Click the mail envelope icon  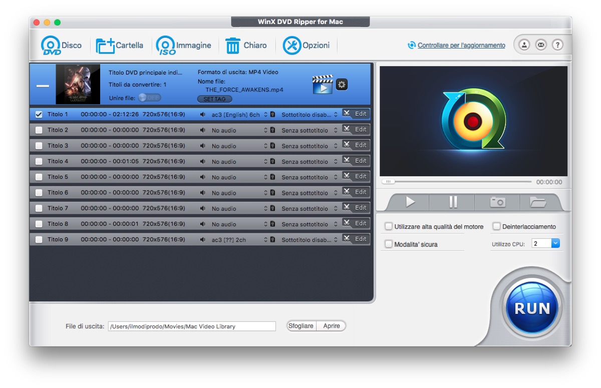pyautogui.click(x=541, y=45)
